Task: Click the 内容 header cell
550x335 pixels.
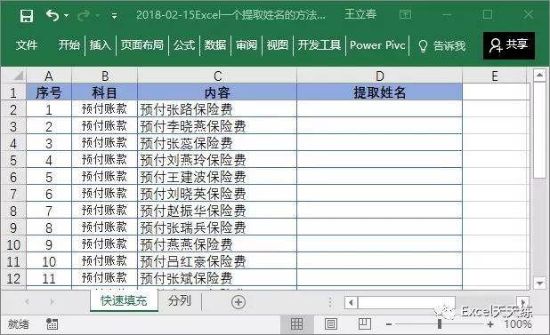Action: click(x=217, y=92)
